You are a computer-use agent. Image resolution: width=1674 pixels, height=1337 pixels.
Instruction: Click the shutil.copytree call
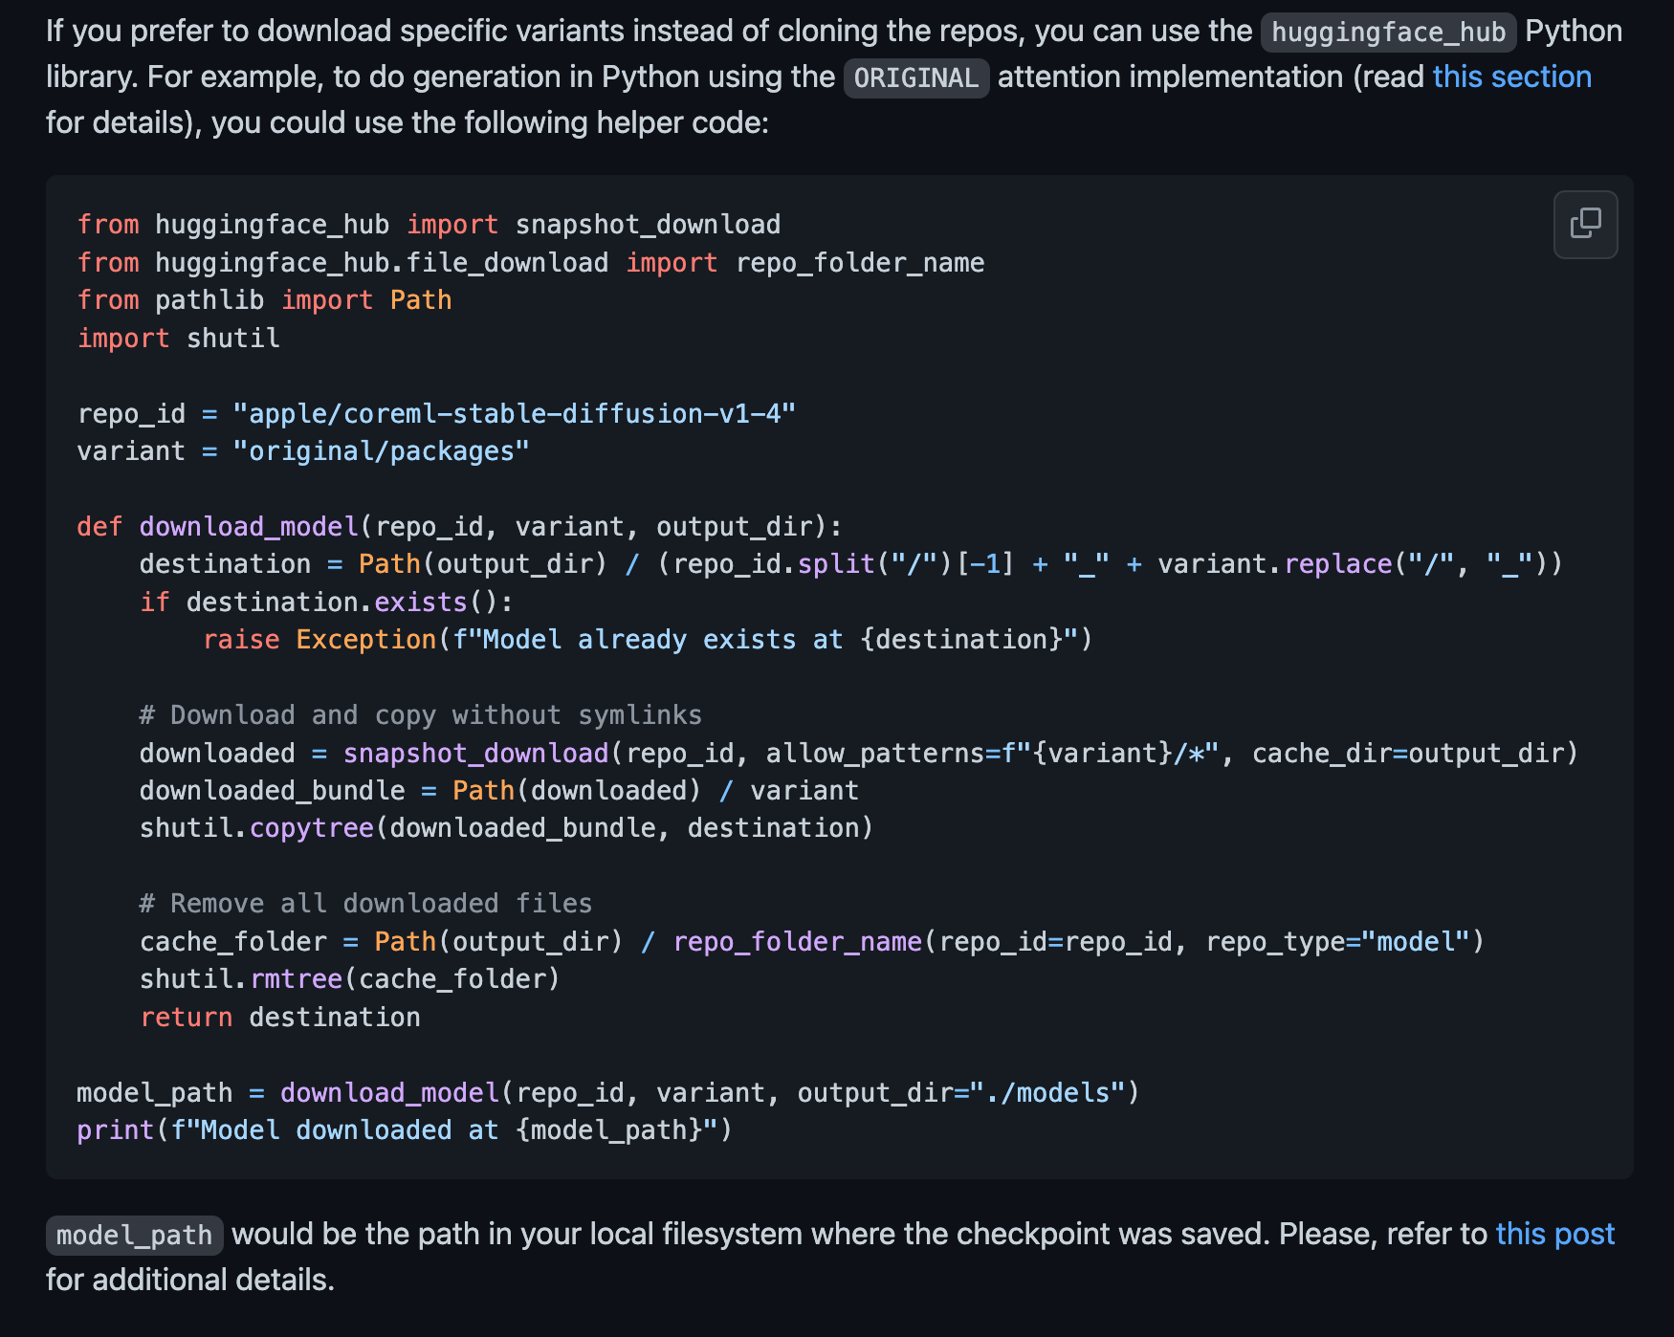pos(506,827)
